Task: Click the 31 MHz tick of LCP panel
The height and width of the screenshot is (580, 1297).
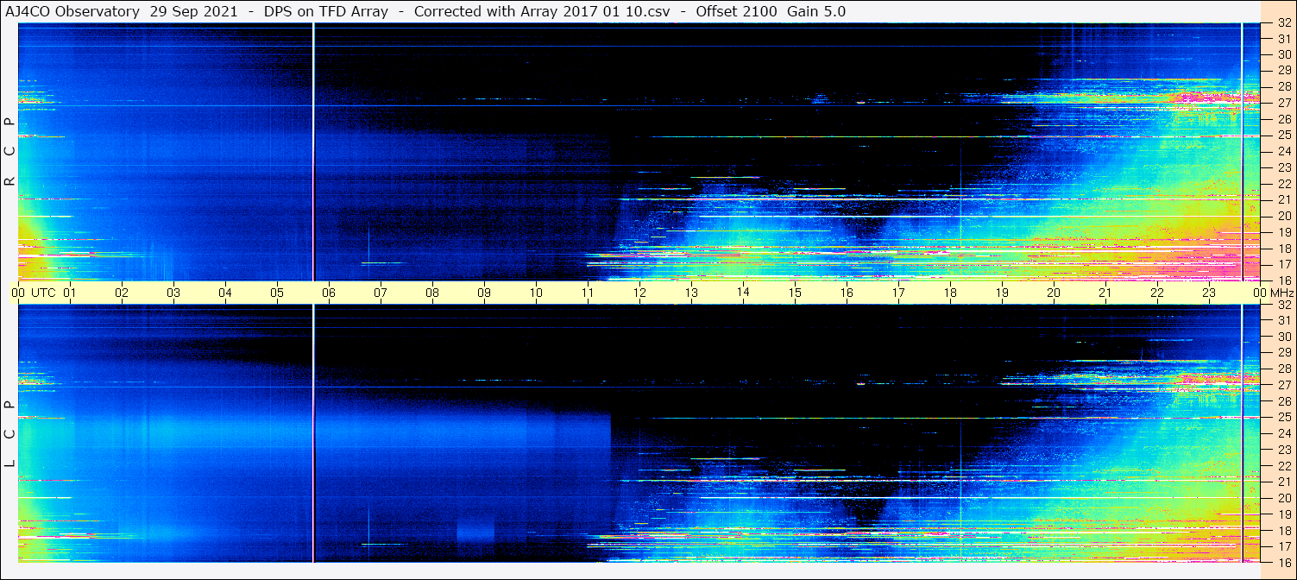Action: [1283, 320]
